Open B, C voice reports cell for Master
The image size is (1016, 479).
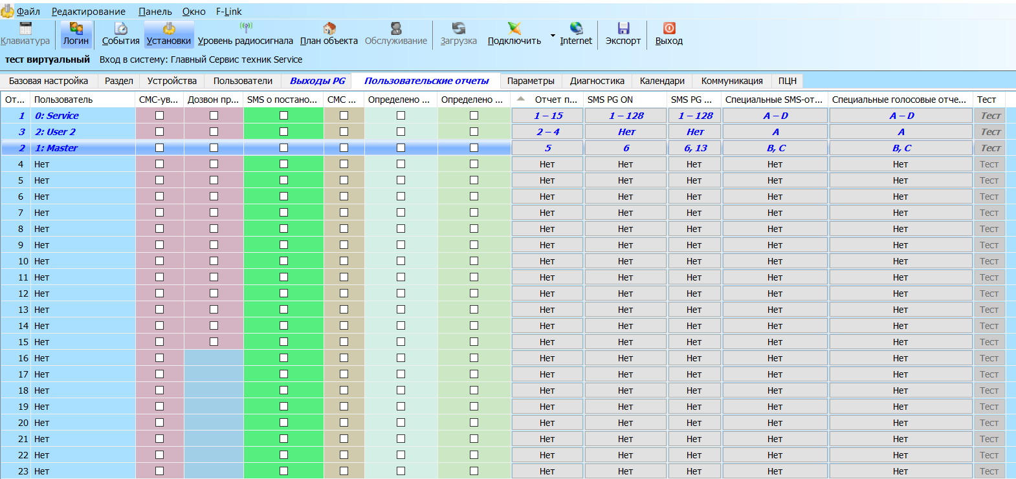(901, 148)
